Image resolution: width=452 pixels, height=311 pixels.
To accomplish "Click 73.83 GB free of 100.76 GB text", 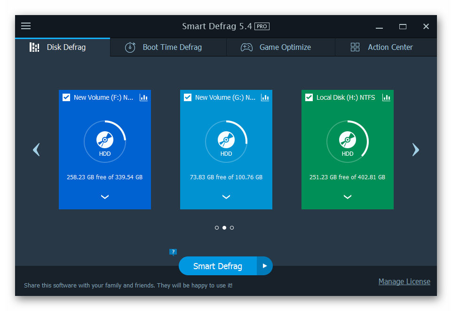I will click(226, 177).
